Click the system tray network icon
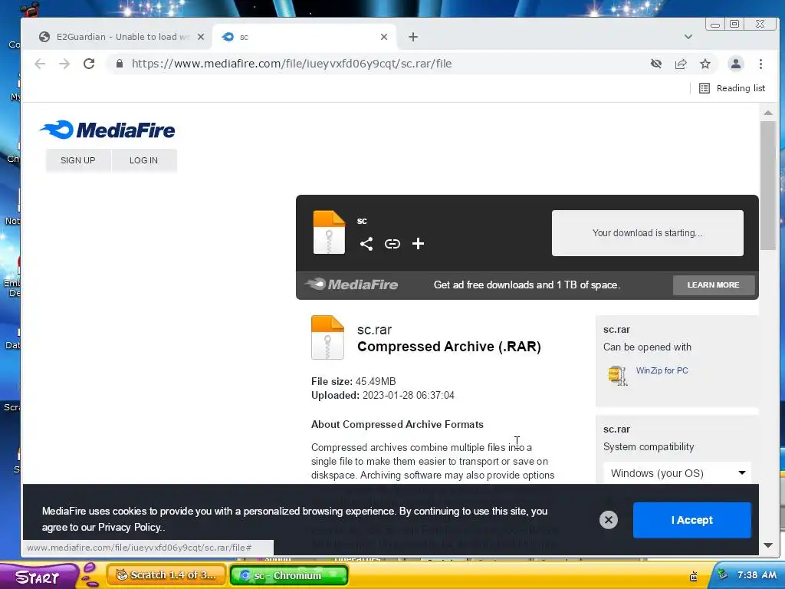This screenshot has height=589, width=785. (722, 574)
